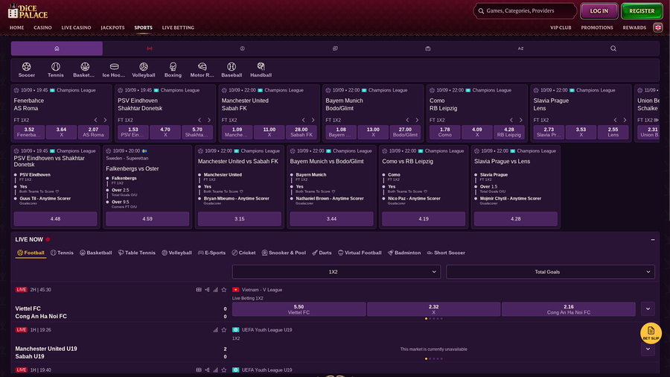This screenshot has height=377, width=670.
Task: Click the Register button
Action: click(x=642, y=11)
